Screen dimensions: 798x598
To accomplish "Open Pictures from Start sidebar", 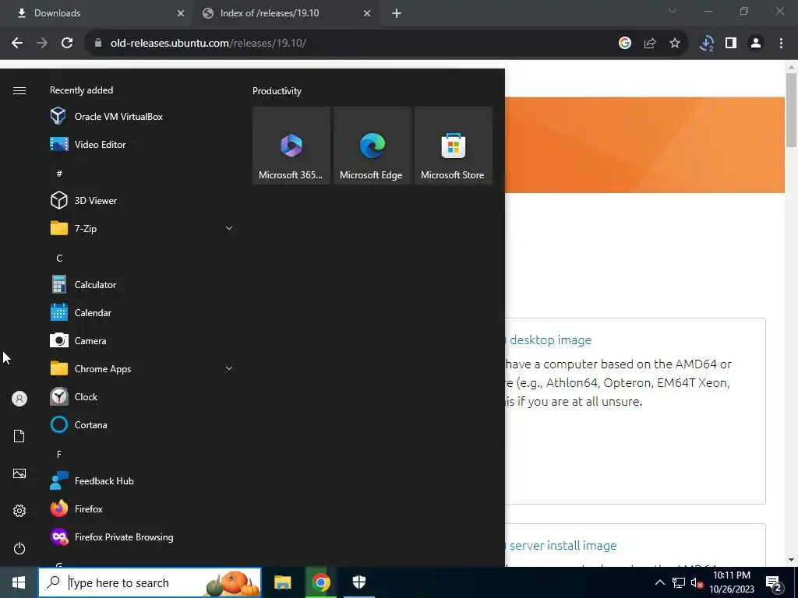I will click(x=19, y=473).
